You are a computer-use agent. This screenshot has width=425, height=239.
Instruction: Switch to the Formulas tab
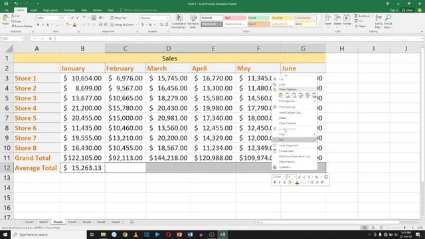[x=69, y=10]
